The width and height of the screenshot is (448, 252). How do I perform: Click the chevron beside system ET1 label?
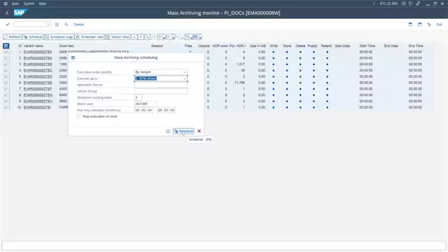[x=373, y=3]
